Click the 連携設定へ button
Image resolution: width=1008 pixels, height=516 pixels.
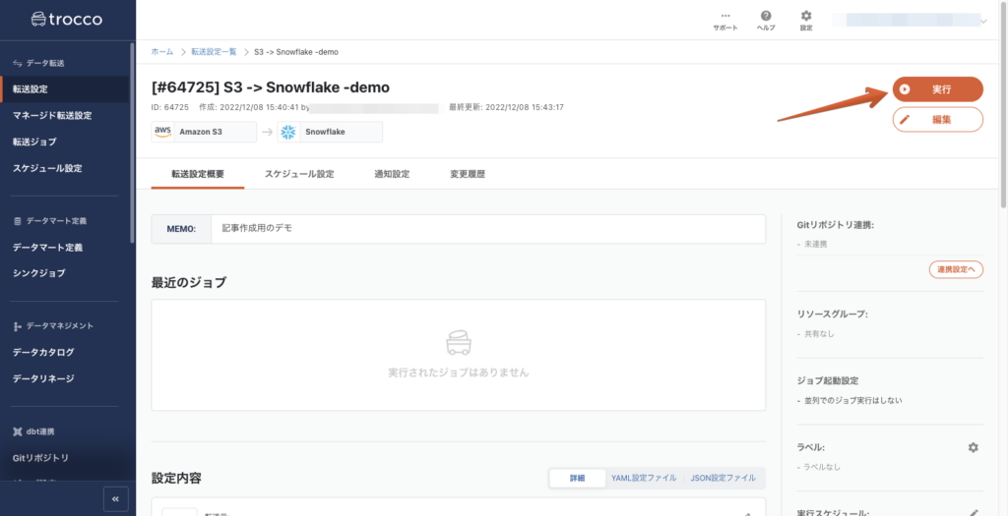click(956, 268)
